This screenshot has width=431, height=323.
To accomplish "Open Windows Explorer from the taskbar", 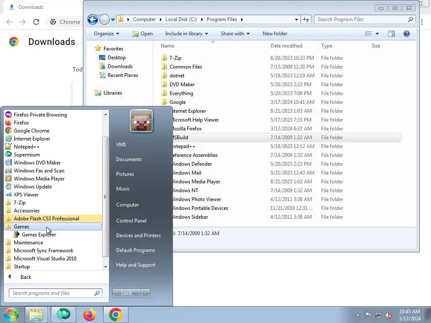I will 36,315.
